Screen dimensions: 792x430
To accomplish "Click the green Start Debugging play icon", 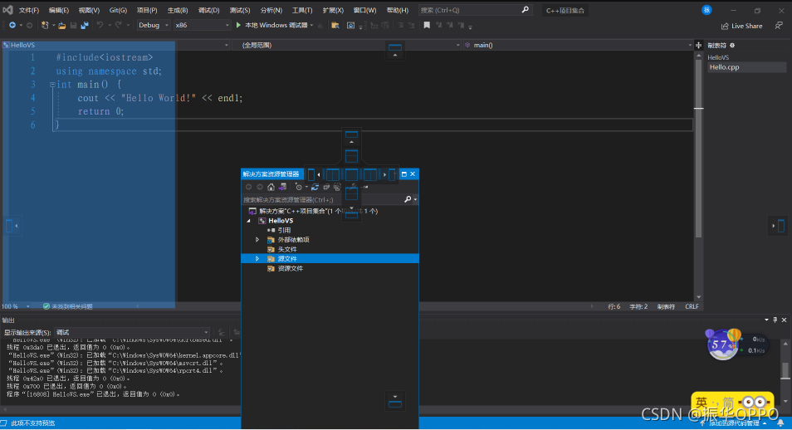I will 239,25.
